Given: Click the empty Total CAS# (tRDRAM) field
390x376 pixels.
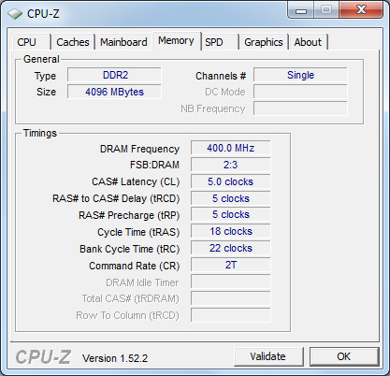Looking at the screenshot, I should click(x=231, y=298).
